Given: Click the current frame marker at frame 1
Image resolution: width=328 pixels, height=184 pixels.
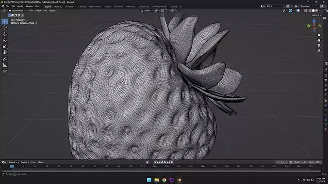Looking at the screenshot, I should 12,166.
